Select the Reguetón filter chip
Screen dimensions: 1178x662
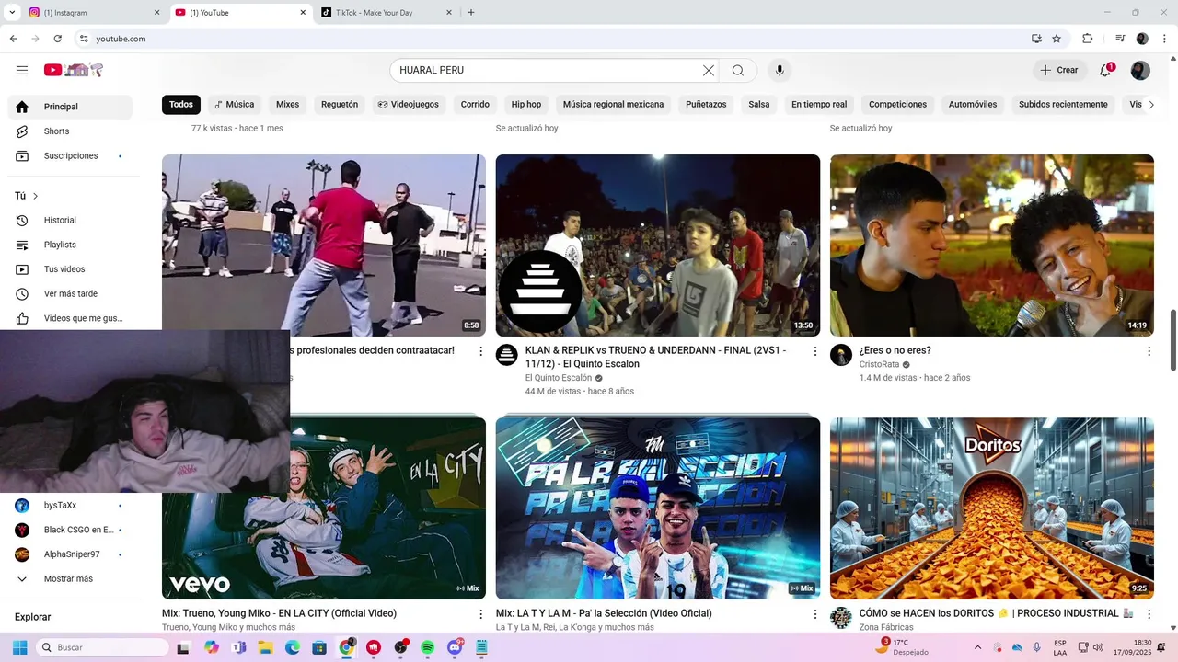(340, 105)
